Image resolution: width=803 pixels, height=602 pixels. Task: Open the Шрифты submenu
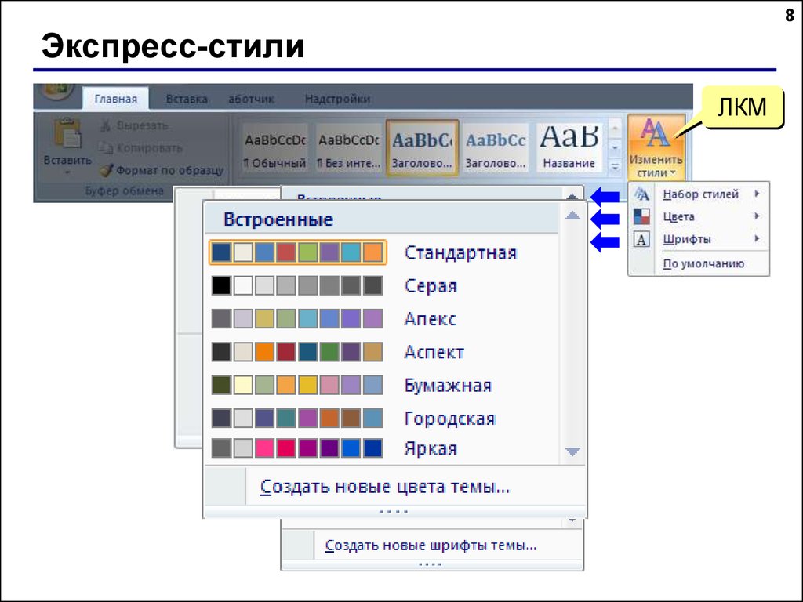tap(699, 239)
